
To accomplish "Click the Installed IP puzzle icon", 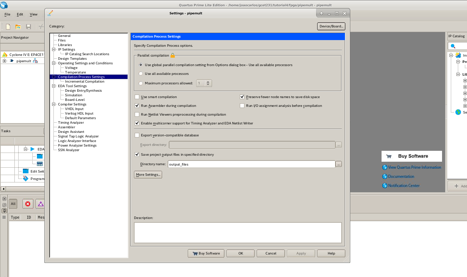I will coord(458,55).
